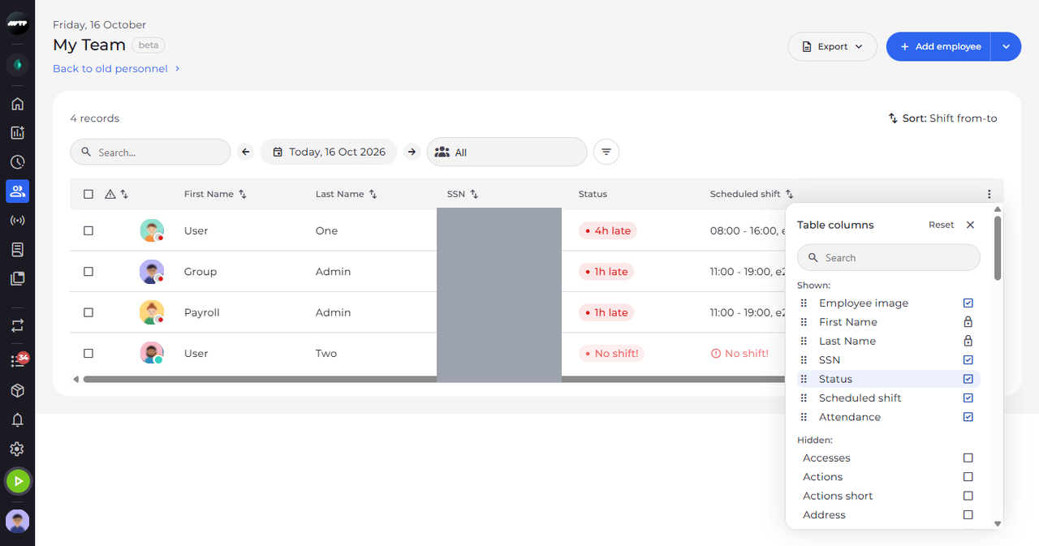Click the Table columns search field
Image resolution: width=1039 pixels, height=546 pixels.
pos(889,257)
